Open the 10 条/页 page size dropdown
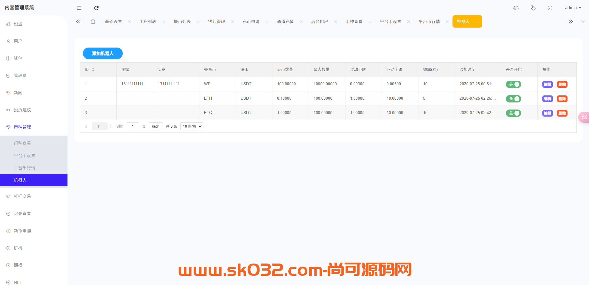 [x=192, y=126]
